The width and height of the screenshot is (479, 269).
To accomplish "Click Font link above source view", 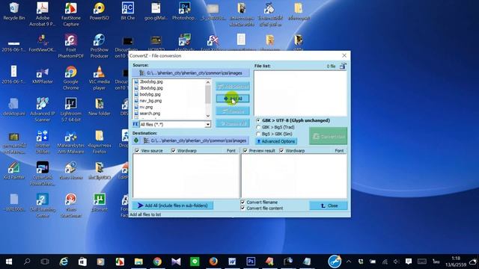I will 231,151.
